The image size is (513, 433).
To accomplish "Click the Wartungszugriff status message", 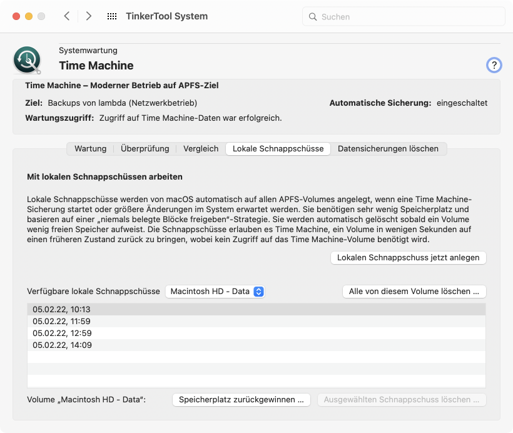I will coord(190,118).
